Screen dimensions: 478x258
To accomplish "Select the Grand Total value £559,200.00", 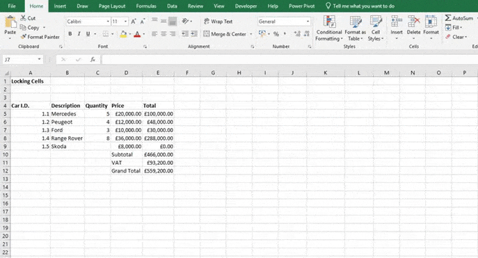I will [x=158, y=171].
